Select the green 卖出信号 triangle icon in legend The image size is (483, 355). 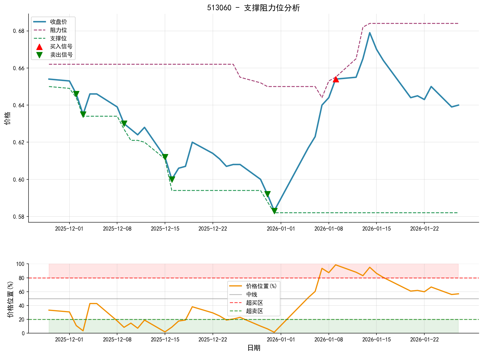pos(40,56)
